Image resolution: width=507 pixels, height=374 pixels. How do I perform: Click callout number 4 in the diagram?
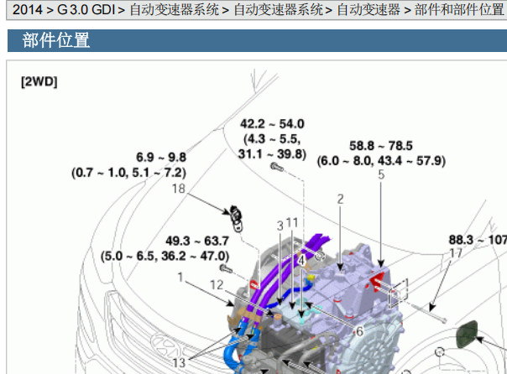(301, 260)
